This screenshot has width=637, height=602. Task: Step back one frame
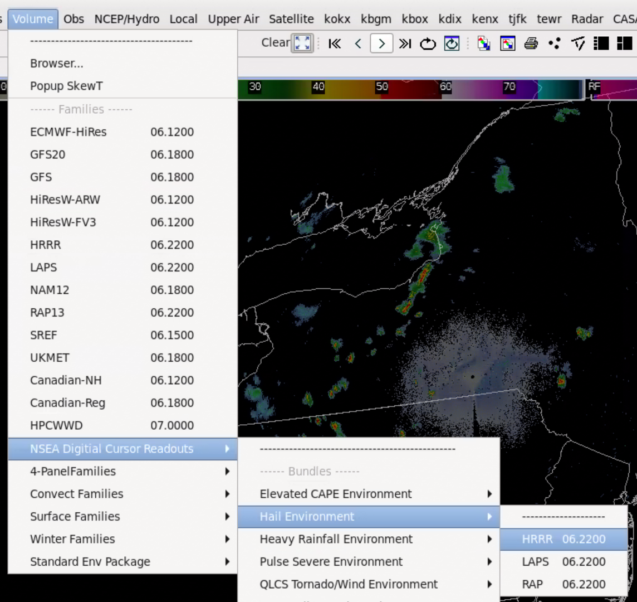(358, 43)
